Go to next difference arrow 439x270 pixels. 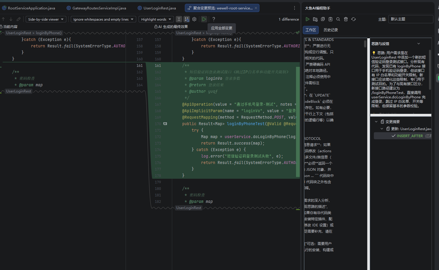pos(11,19)
